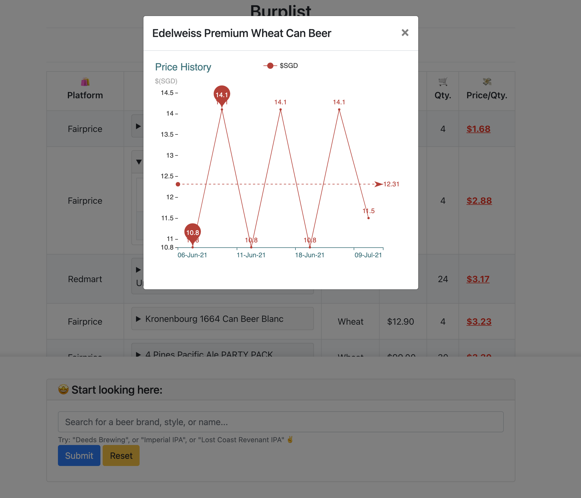
Task: Expand the 4 Pines Pacific Ale PARTY PACK row
Action: pyautogui.click(x=138, y=354)
